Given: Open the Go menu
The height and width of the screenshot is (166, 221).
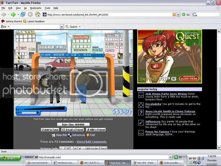Looking at the screenshot, I should (25, 8).
